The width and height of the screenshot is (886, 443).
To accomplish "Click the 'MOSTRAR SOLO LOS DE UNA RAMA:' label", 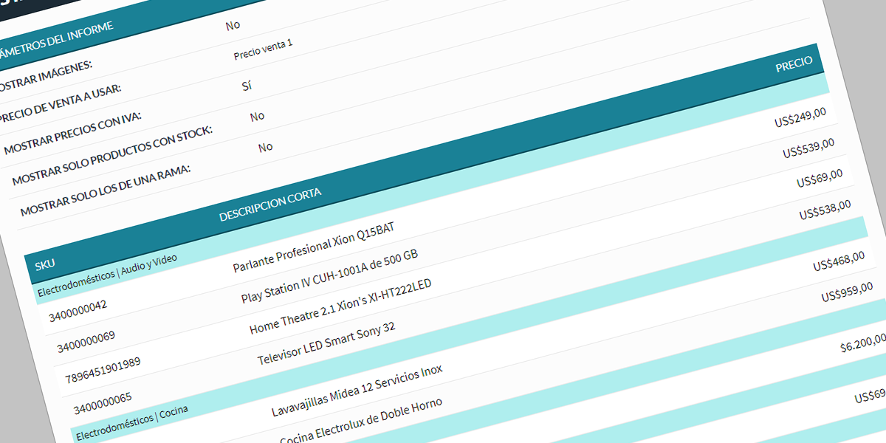I will pyautogui.click(x=106, y=190).
